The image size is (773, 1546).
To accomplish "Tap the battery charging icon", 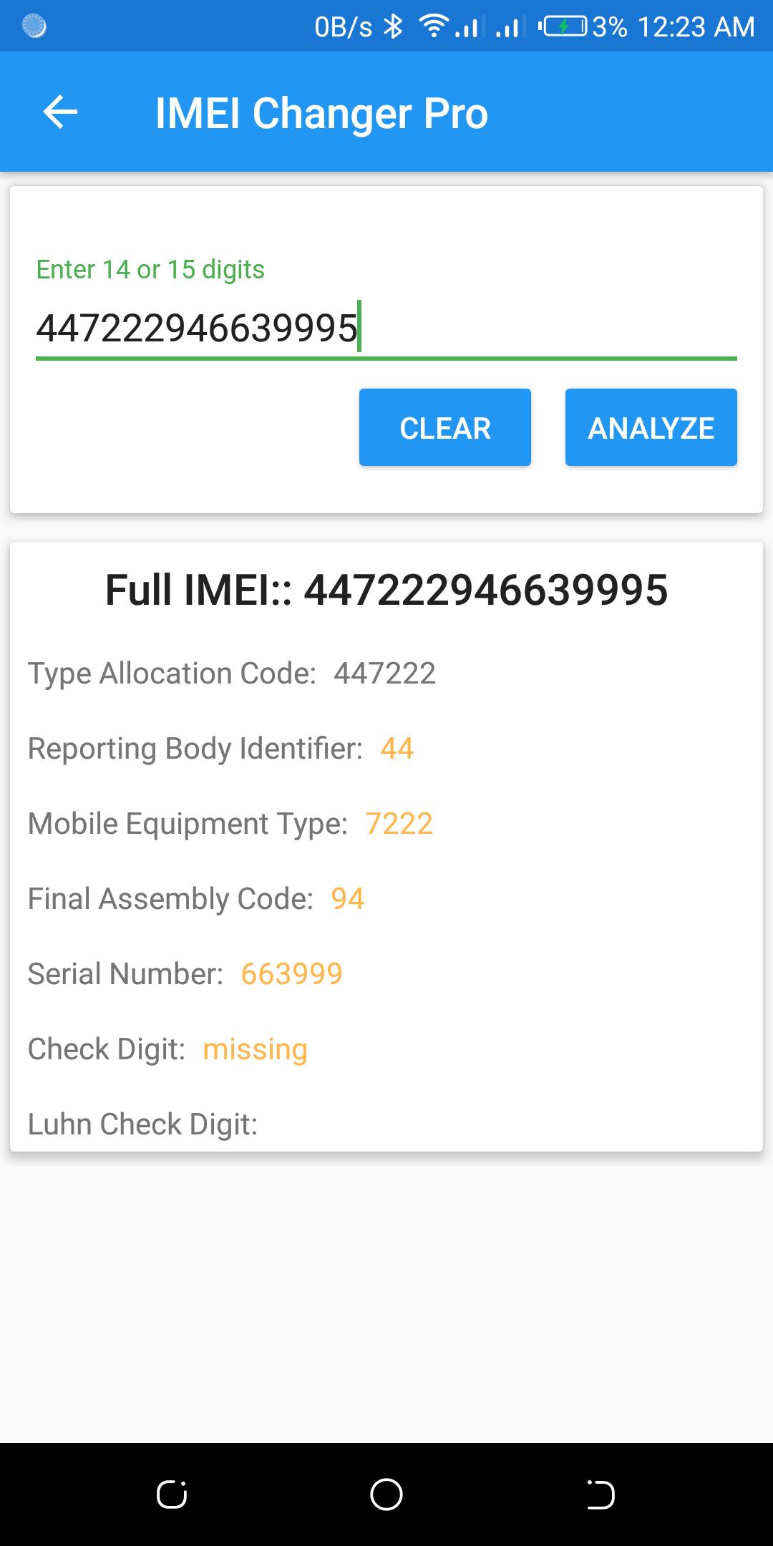I will click(563, 27).
